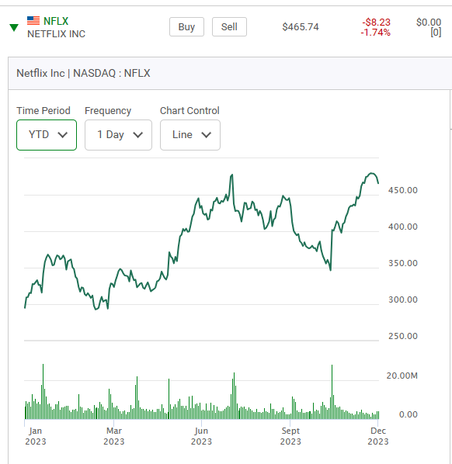
Task: Click the Mar 2023 timeline marker
Action: (114, 436)
